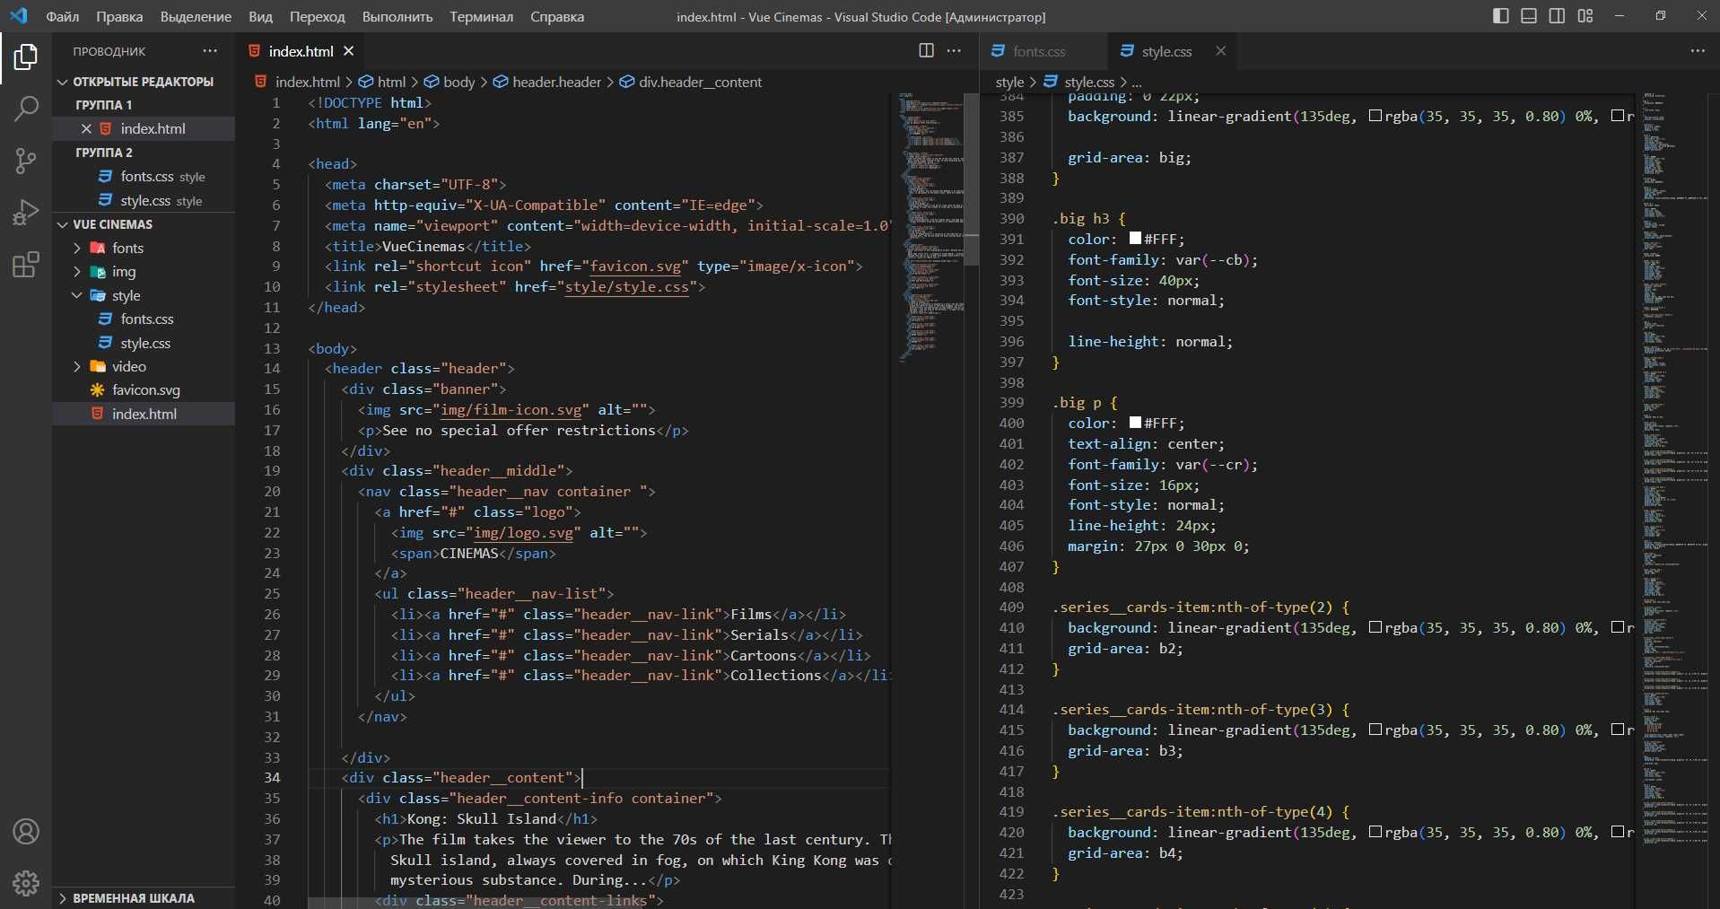Click the div.header__content breadcrumb segment
The height and width of the screenshot is (909, 1720).
click(700, 82)
